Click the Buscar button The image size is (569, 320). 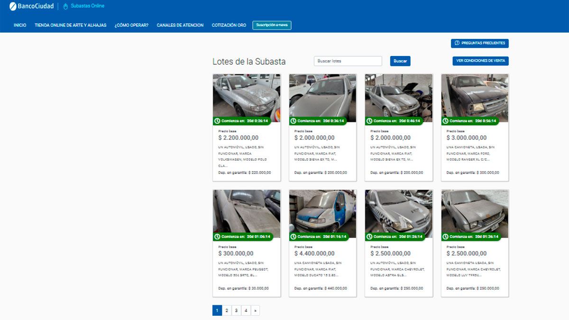[400, 61]
